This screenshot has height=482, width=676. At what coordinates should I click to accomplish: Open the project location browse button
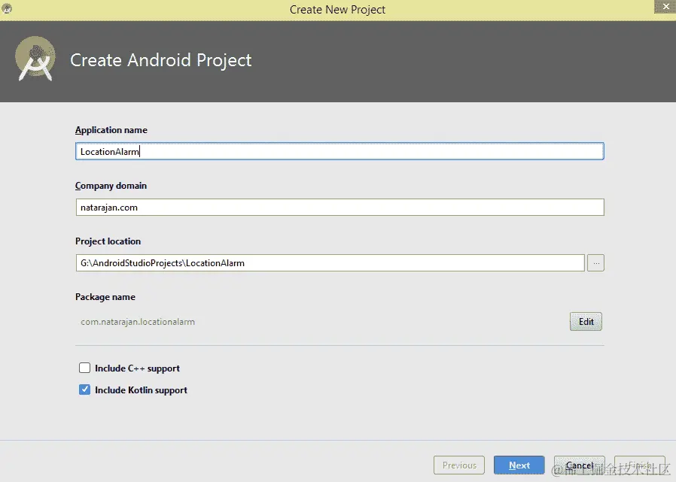coord(595,262)
